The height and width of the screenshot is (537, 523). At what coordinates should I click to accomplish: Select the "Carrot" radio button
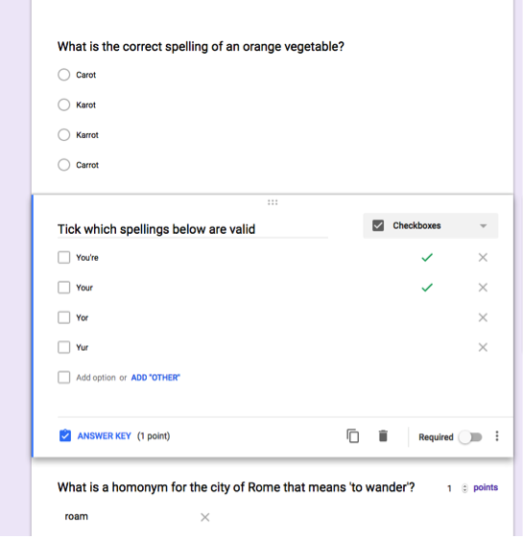pos(63,165)
